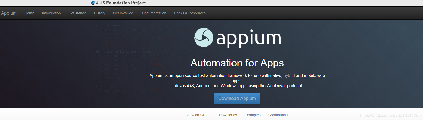Click the blog.csdn.net watermark URL
Viewport: 423px width, 120px height.
pos(390,115)
